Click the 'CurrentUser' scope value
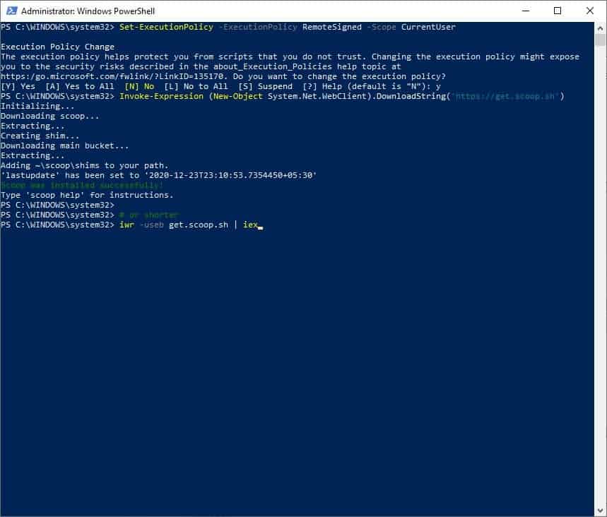The width and height of the screenshot is (607, 517). click(x=428, y=27)
